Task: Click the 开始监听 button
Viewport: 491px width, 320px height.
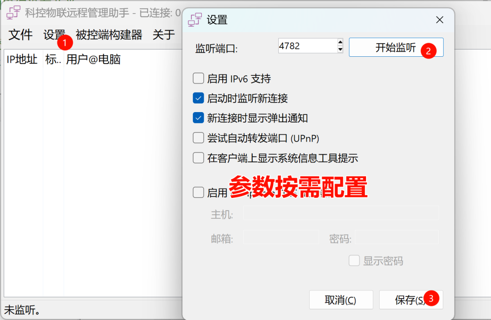Action: click(x=396, y=47)
